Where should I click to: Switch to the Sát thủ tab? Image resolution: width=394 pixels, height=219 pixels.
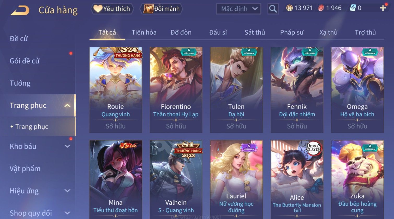(255, 32)
